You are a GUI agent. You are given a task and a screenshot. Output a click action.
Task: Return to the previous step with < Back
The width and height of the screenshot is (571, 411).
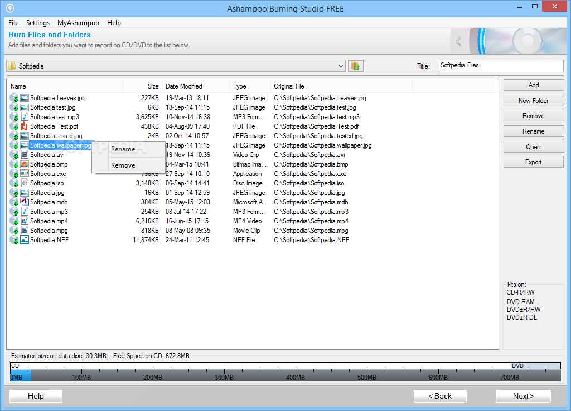(440, 396)
